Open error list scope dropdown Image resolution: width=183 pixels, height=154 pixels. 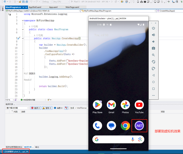(x=17, y=108)
